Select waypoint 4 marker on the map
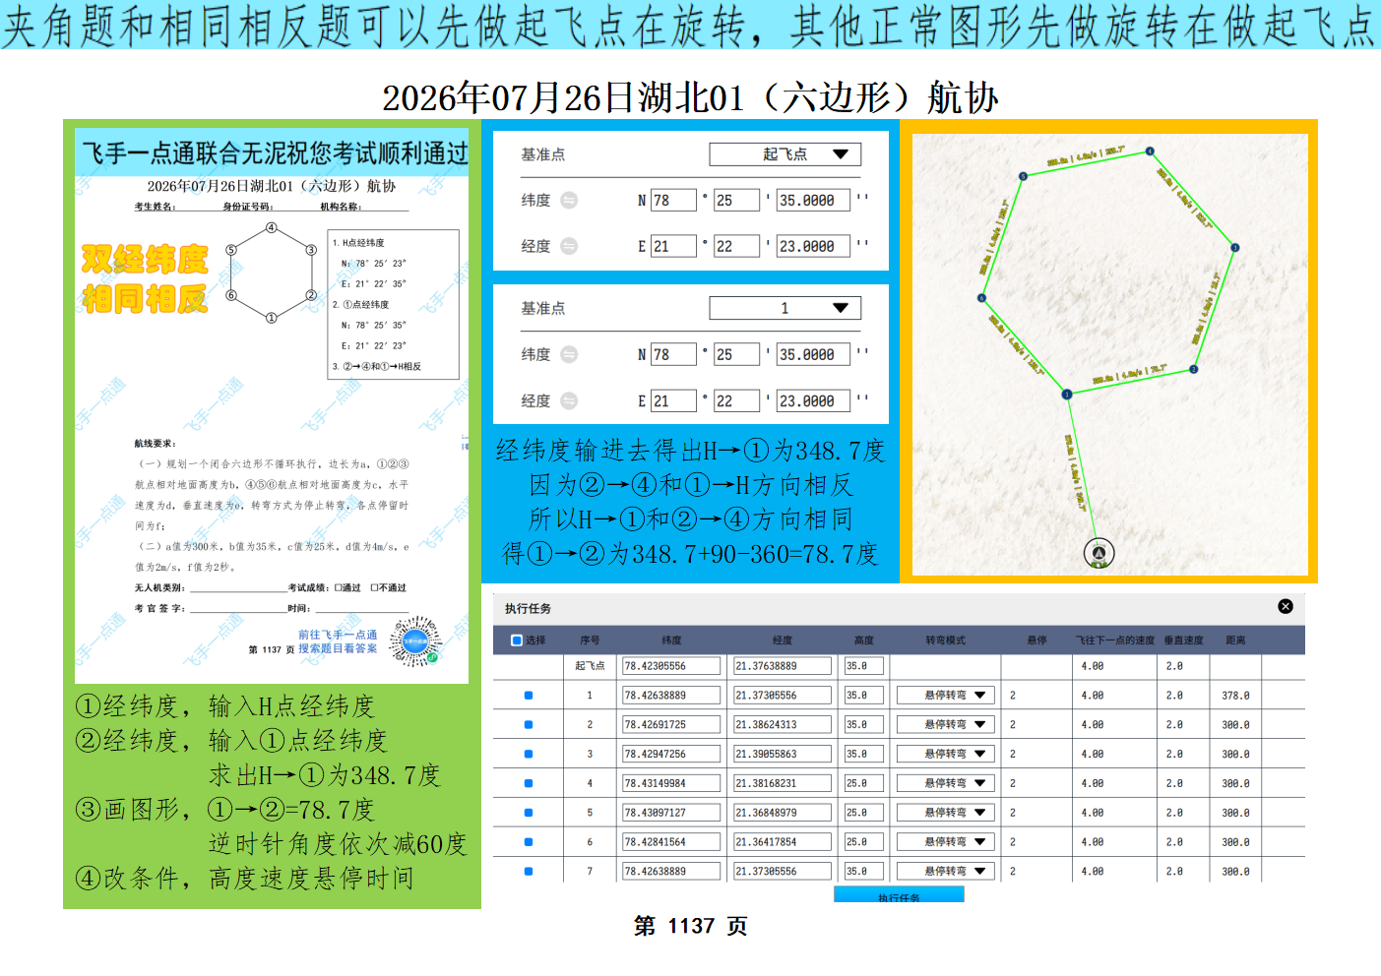The height and width of the screenshot is (976, 1381). (1150, 152)
